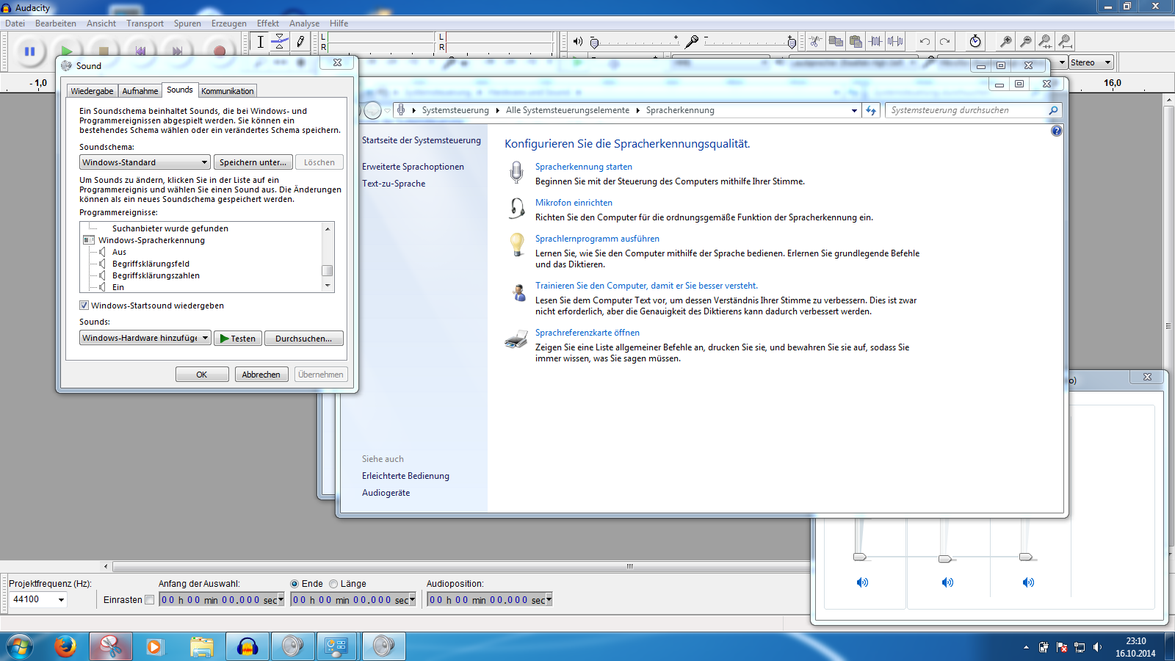Click the Undo arrow in Audacity

coord(925,41)
